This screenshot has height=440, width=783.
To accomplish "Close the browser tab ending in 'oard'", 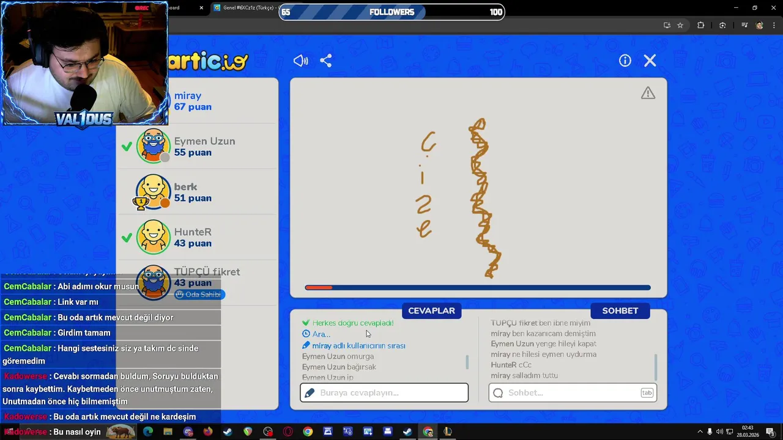I will 202,8.
